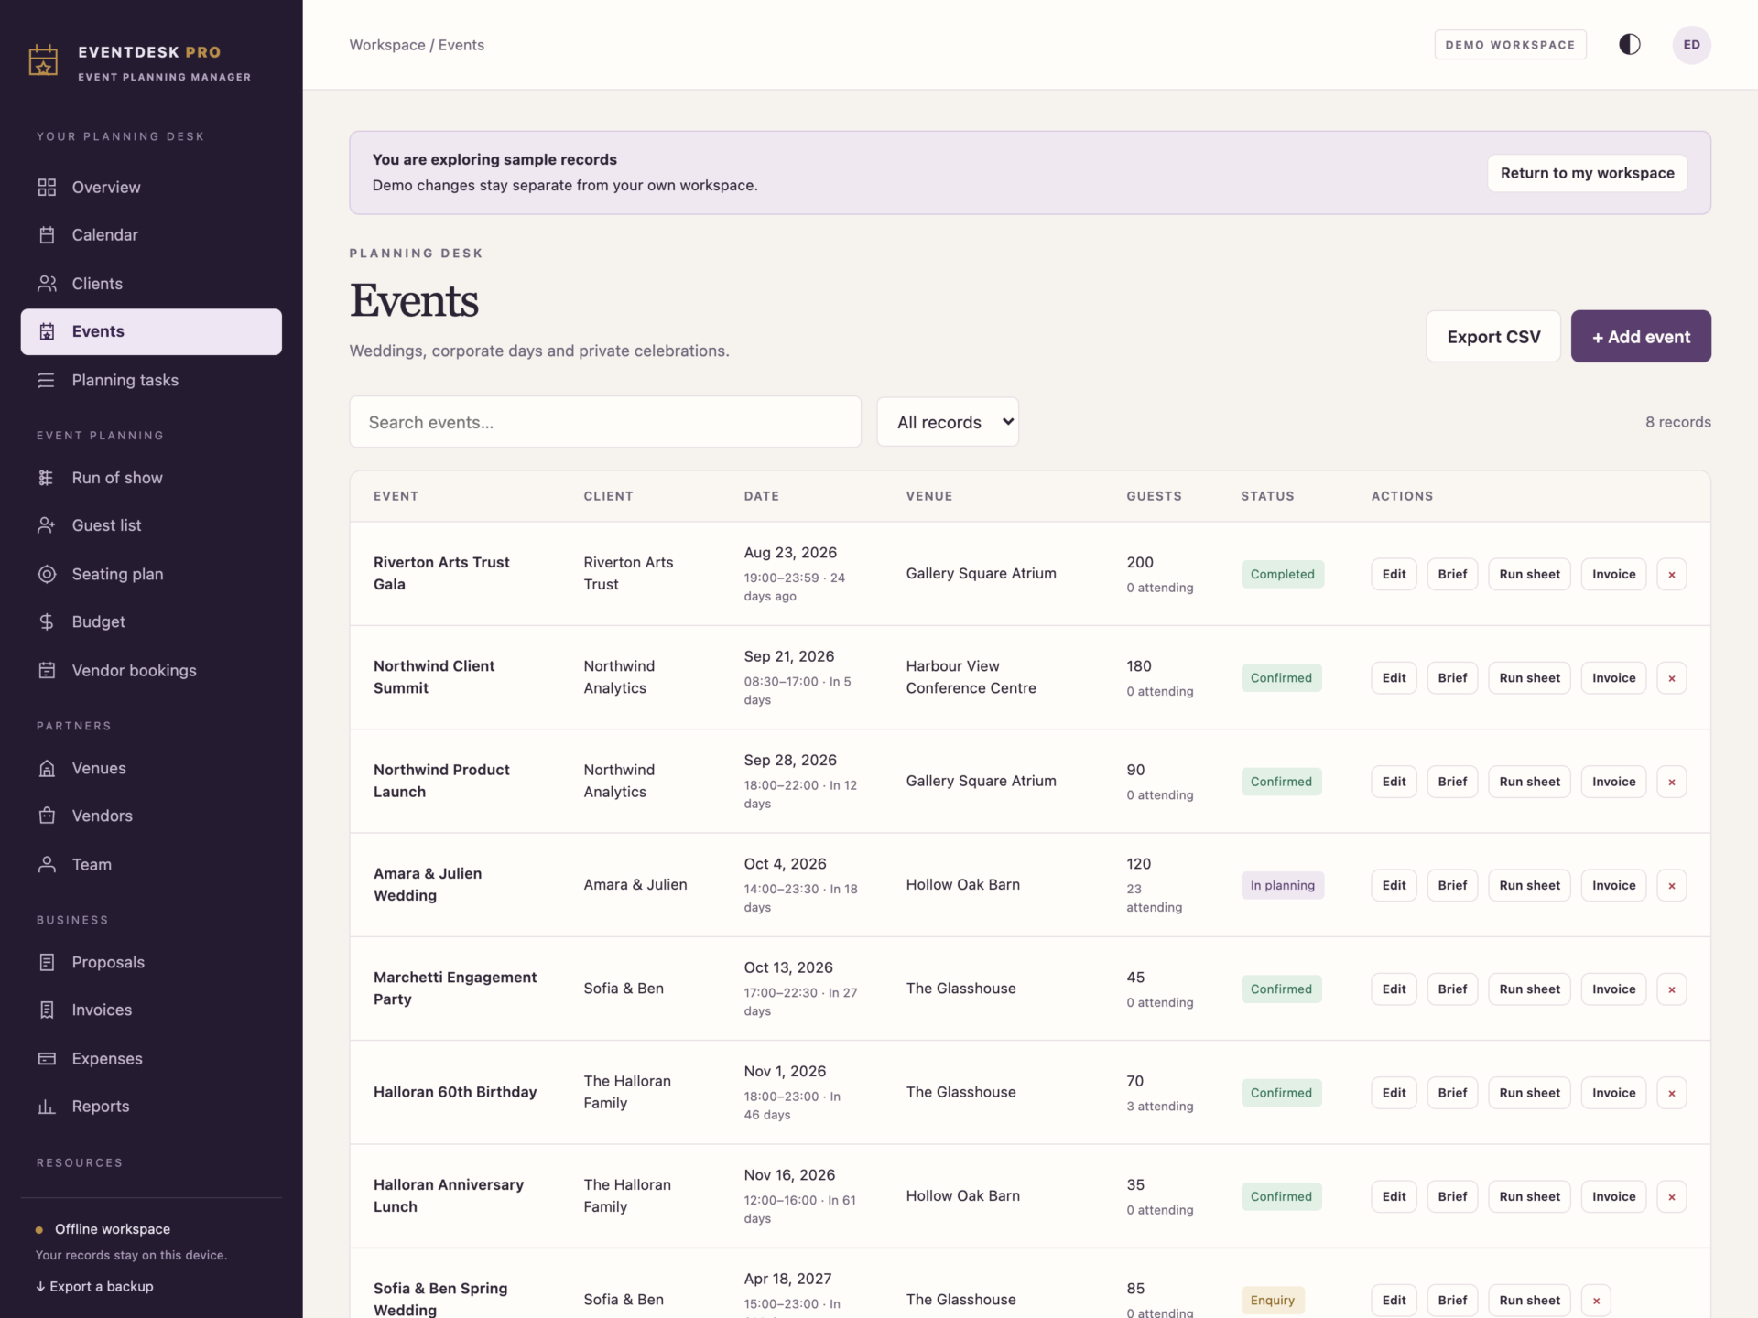Click the Export a backup link
The image size is (1758, 1318).
coord(94,1287)
